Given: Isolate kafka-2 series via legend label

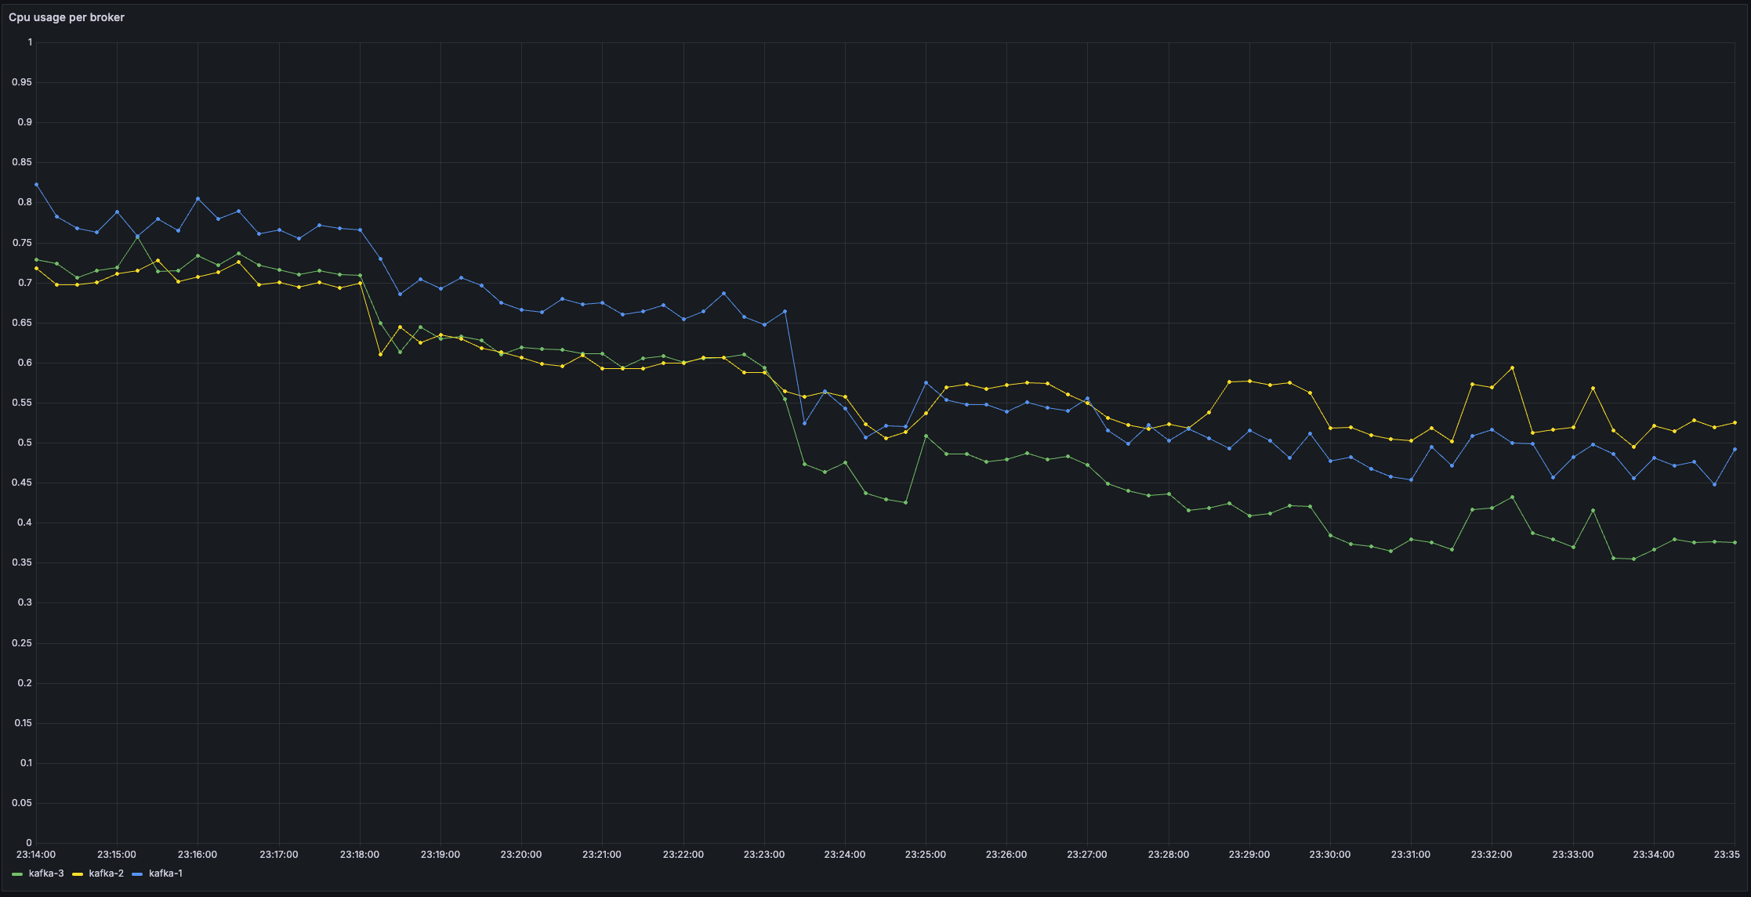Looking at the screenshot, I should point(106,873).
